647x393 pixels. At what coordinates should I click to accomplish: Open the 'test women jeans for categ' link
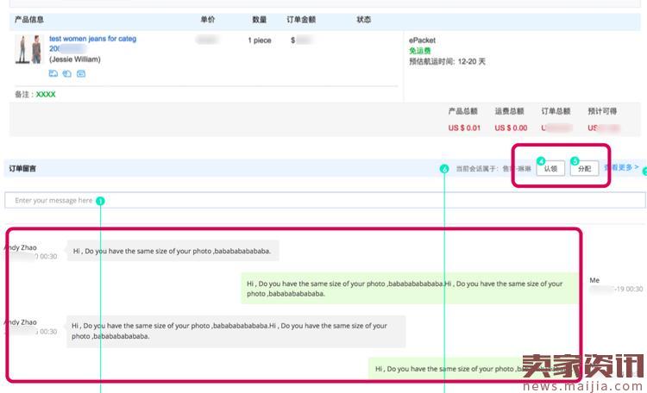(x=93, y=39)
